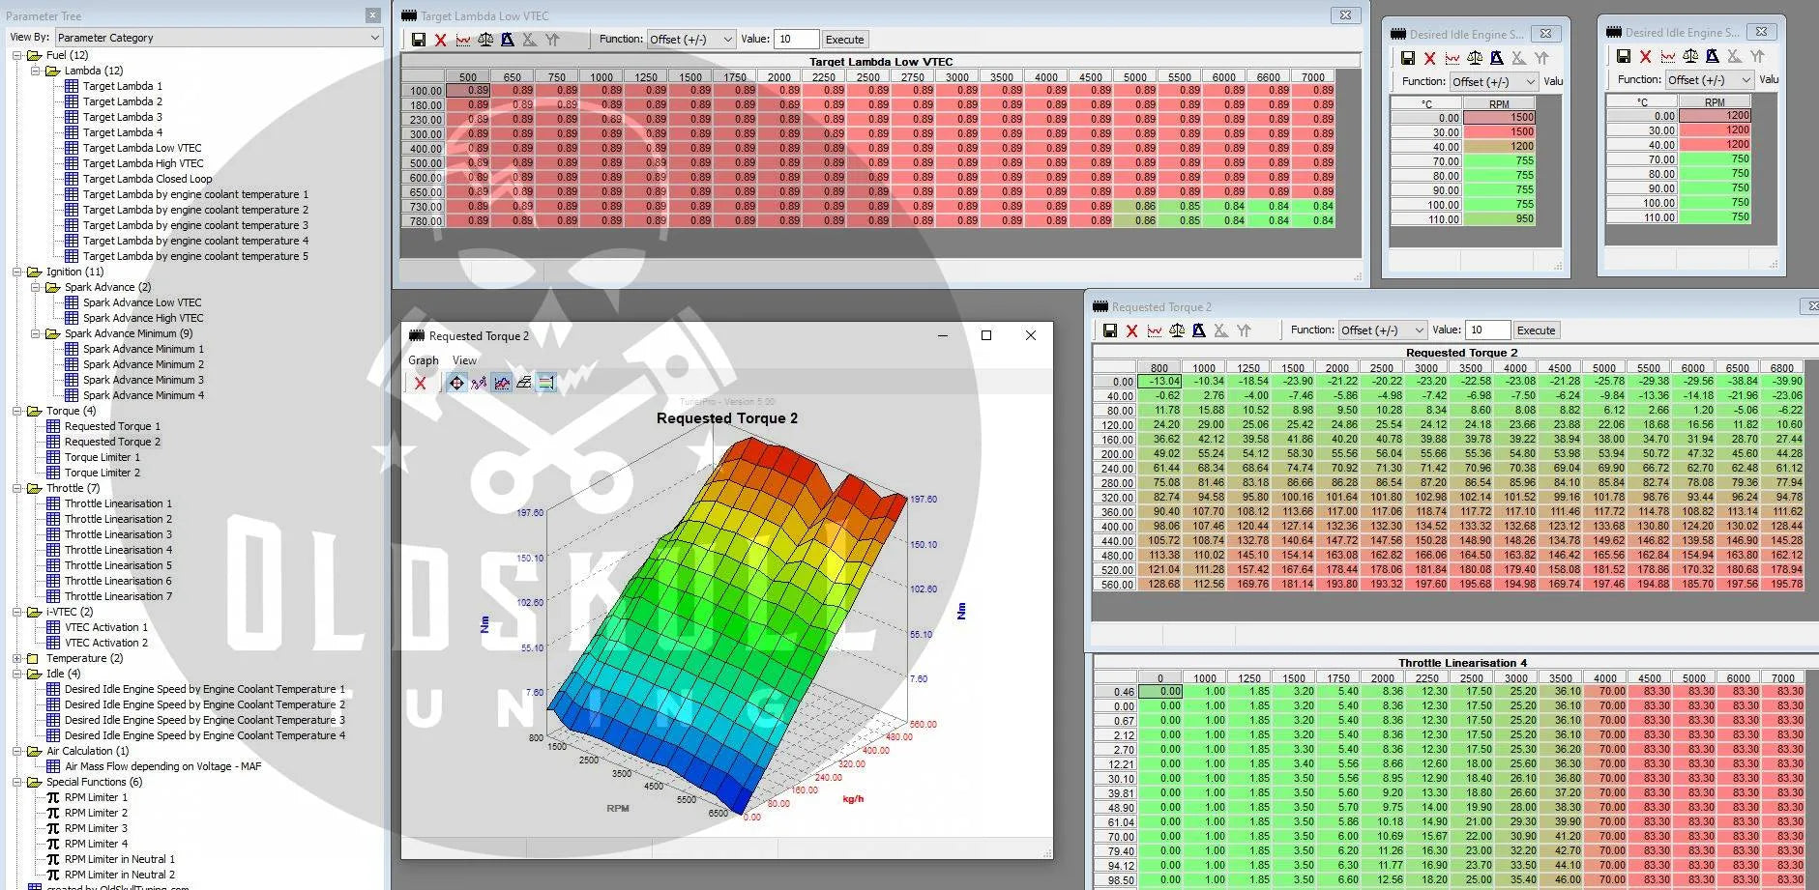Open Function dropdown in Target Lambda Low VTEC
The image size is (1819, 890).
point(690,40)
